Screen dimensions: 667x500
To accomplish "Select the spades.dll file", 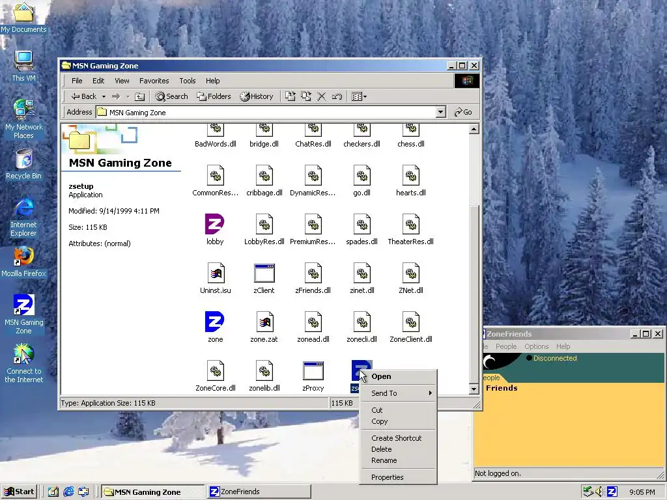I will coord(362,229).
